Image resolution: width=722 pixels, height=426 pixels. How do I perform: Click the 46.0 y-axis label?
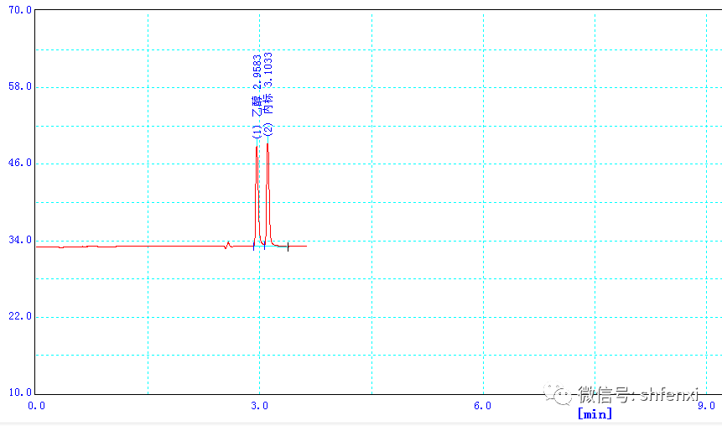[18, 163]
